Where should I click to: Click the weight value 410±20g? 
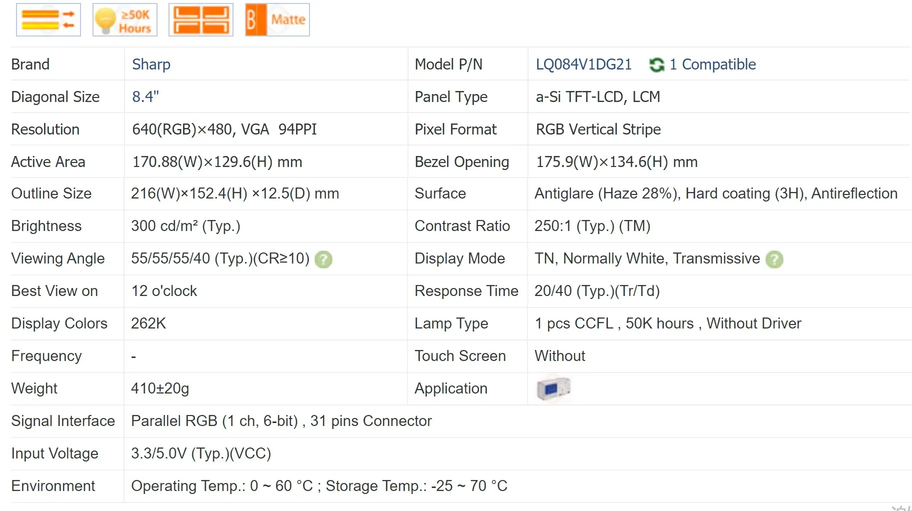coord(160,388)
